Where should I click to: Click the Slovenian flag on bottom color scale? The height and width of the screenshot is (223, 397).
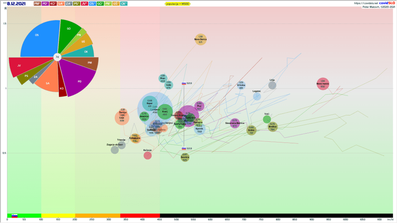coord(14,216)
